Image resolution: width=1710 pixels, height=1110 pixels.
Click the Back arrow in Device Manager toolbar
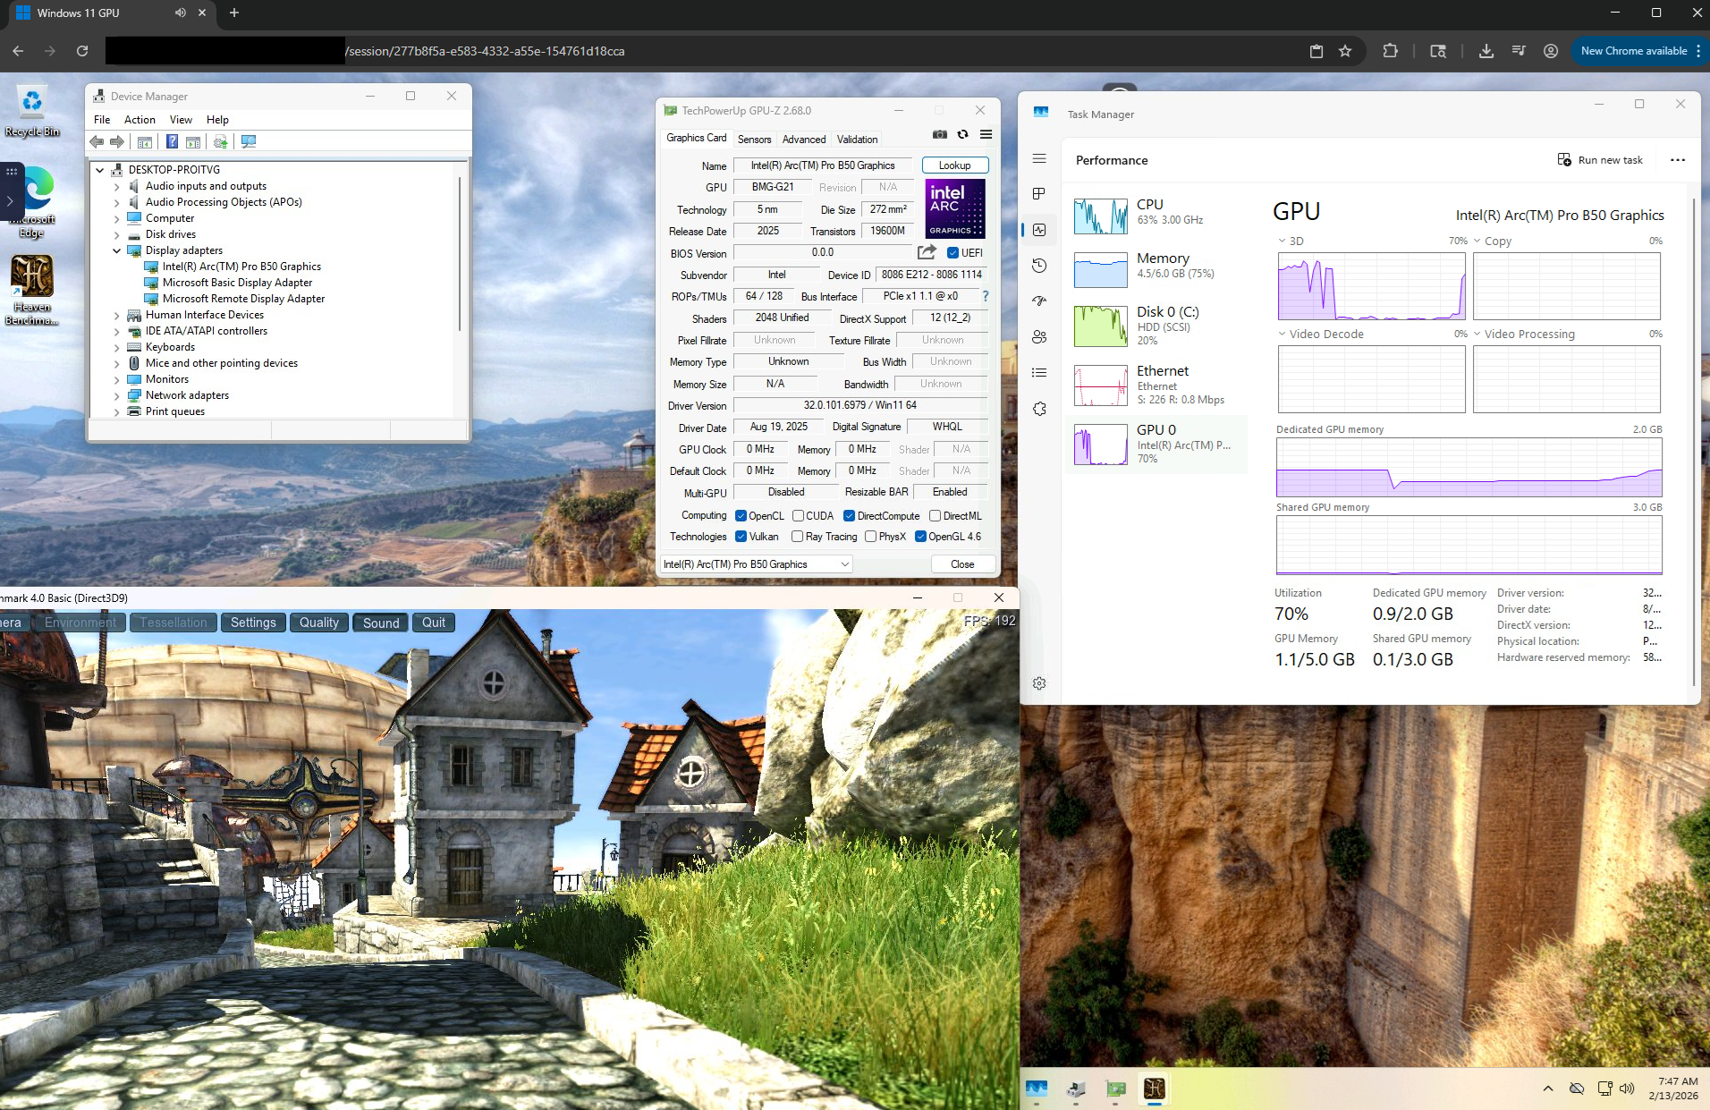[x=97, y=141]
